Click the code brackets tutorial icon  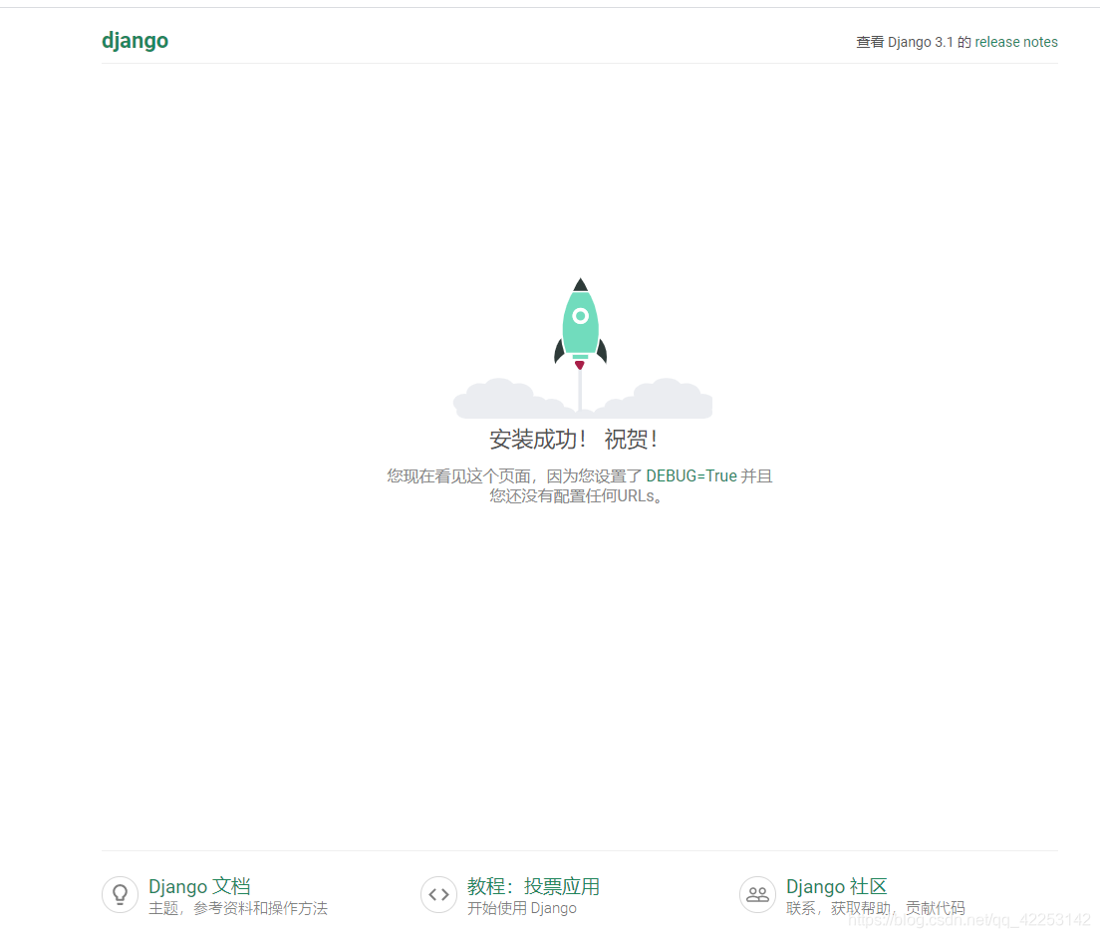[x=439, y=895]
